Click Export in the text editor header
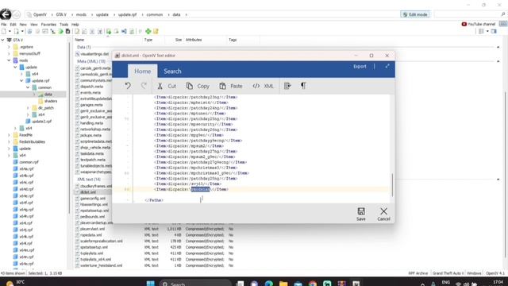Image resolution: width=508 pixels, height=286 pixels. [x=360, y=67]
